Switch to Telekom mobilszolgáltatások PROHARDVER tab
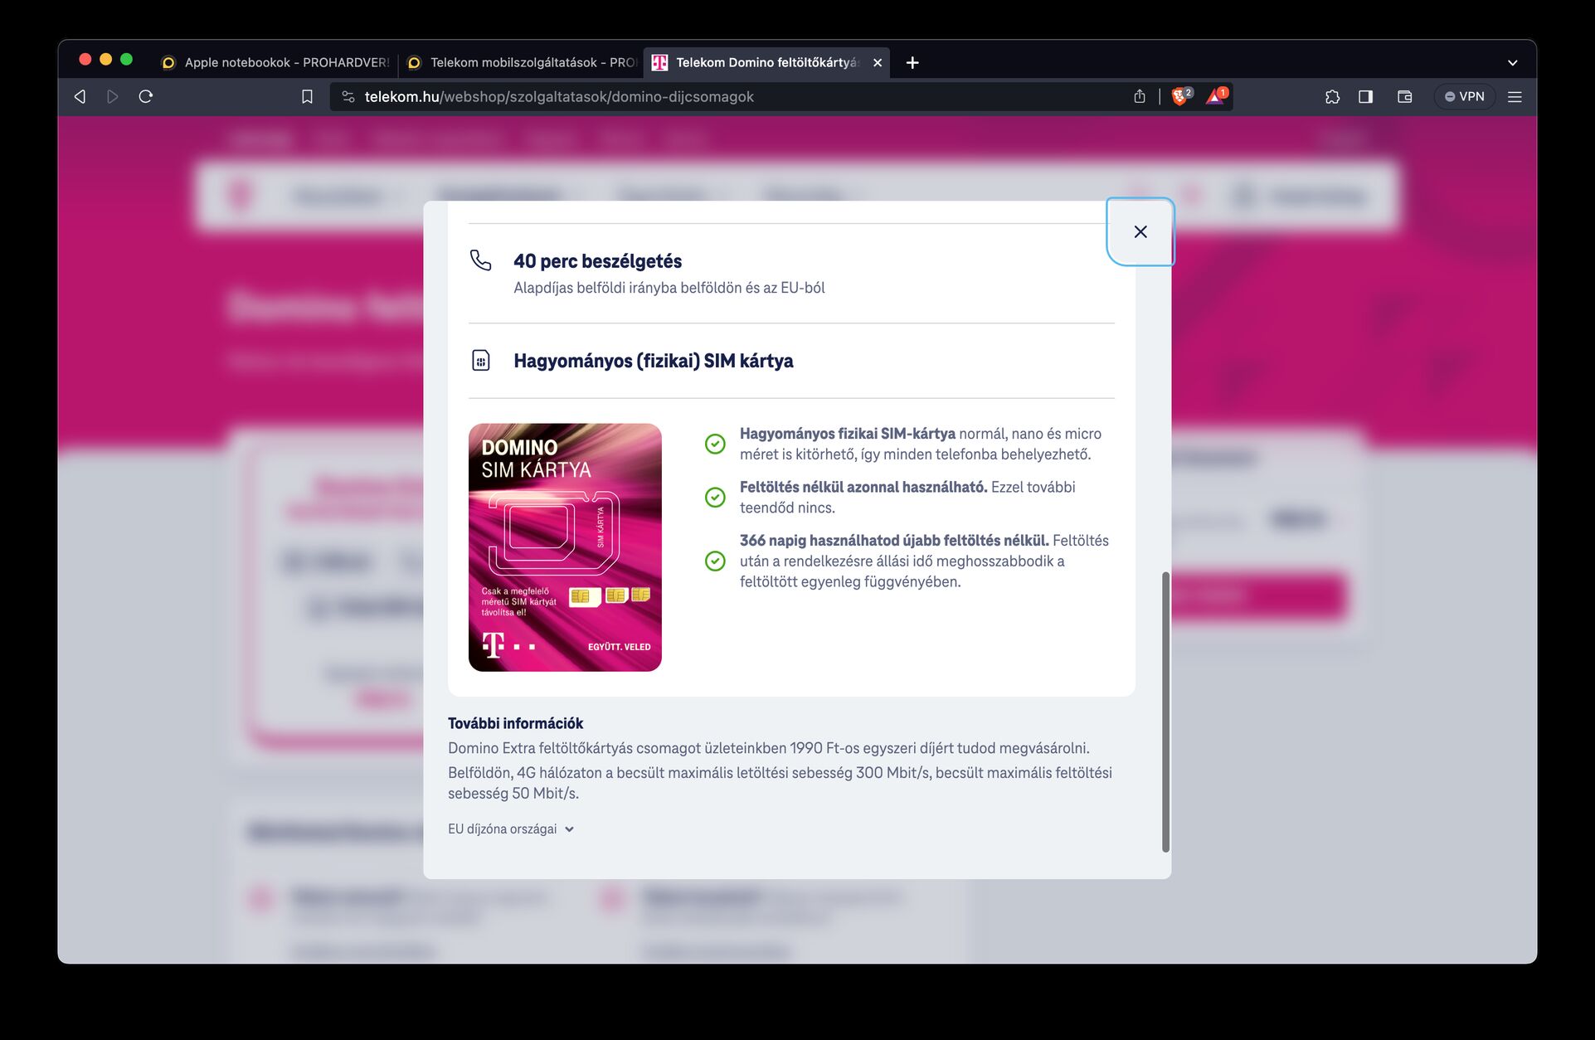Viewport: 1595px width, 1040px height. [523, 62]
